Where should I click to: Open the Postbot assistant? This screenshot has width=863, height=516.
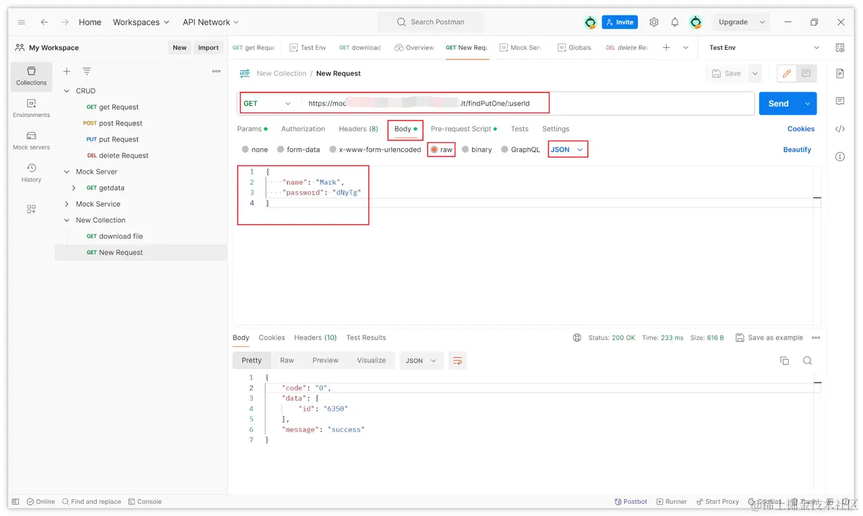tap(630, 501)
